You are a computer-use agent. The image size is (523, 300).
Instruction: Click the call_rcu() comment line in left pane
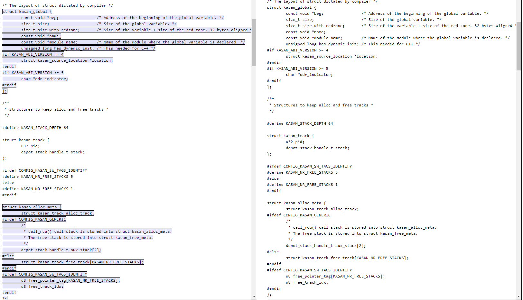pyautogui.click(x=98, y=232)
